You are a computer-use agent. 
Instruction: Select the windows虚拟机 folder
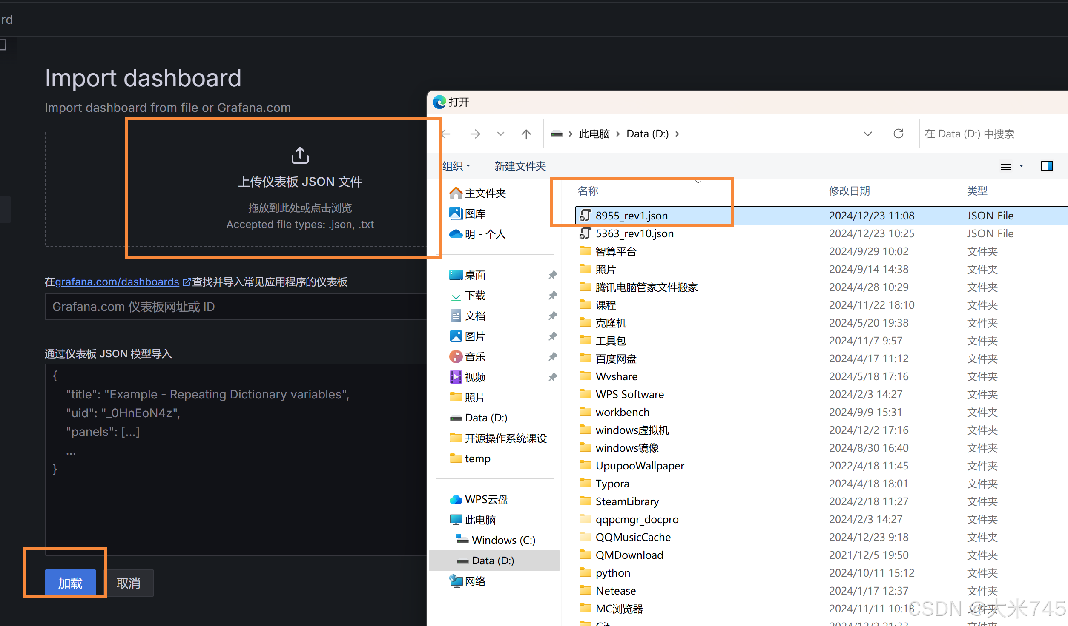(632, 430)
